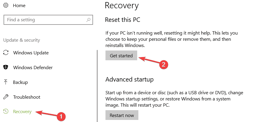Click the vertical sidebar scrollbar line
Screen dimensions: 256x122
[x=97, y=86]
